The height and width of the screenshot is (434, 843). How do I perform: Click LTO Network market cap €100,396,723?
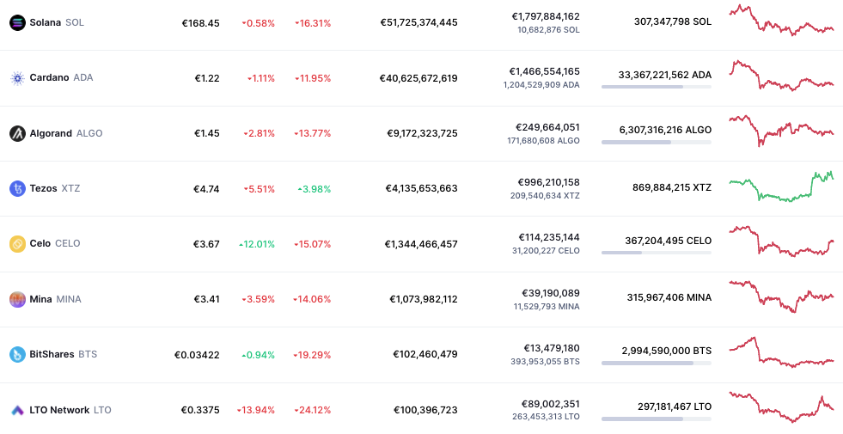426,410
